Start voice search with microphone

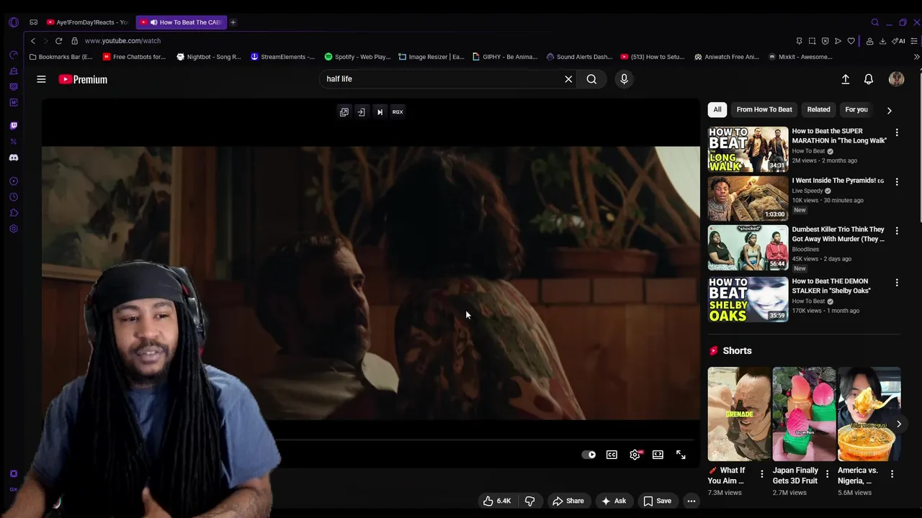pos(624,79)
